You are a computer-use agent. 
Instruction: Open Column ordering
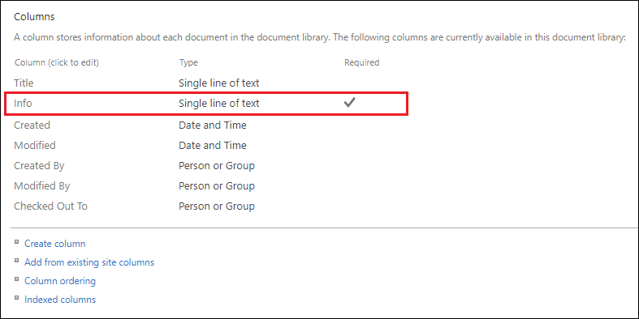60,281
